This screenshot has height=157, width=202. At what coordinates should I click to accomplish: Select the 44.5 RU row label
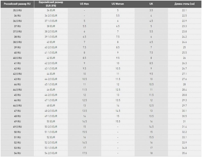pyautogui.click(x=17, y=90)
